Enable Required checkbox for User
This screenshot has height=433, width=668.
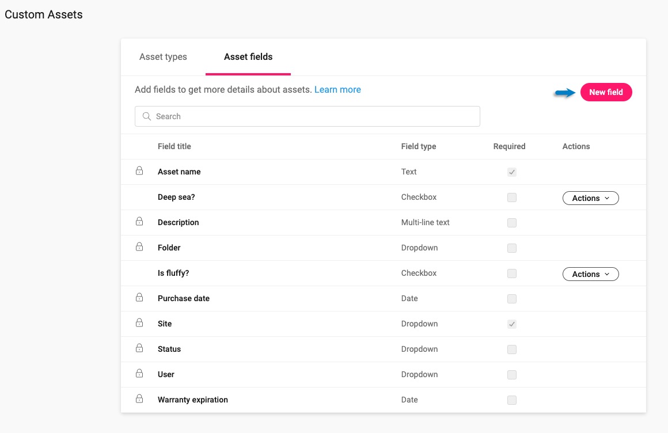point(511,375)
